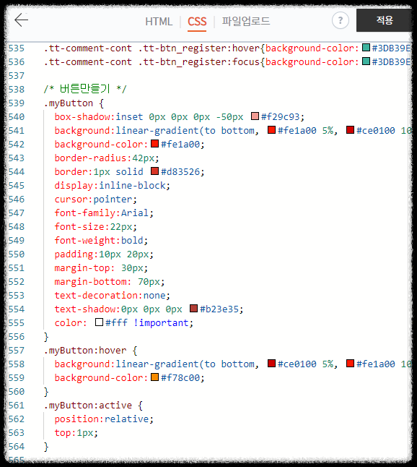Screen dimensions: 417x467
Task: Click display:inline-block line
Action: [113, 186]
